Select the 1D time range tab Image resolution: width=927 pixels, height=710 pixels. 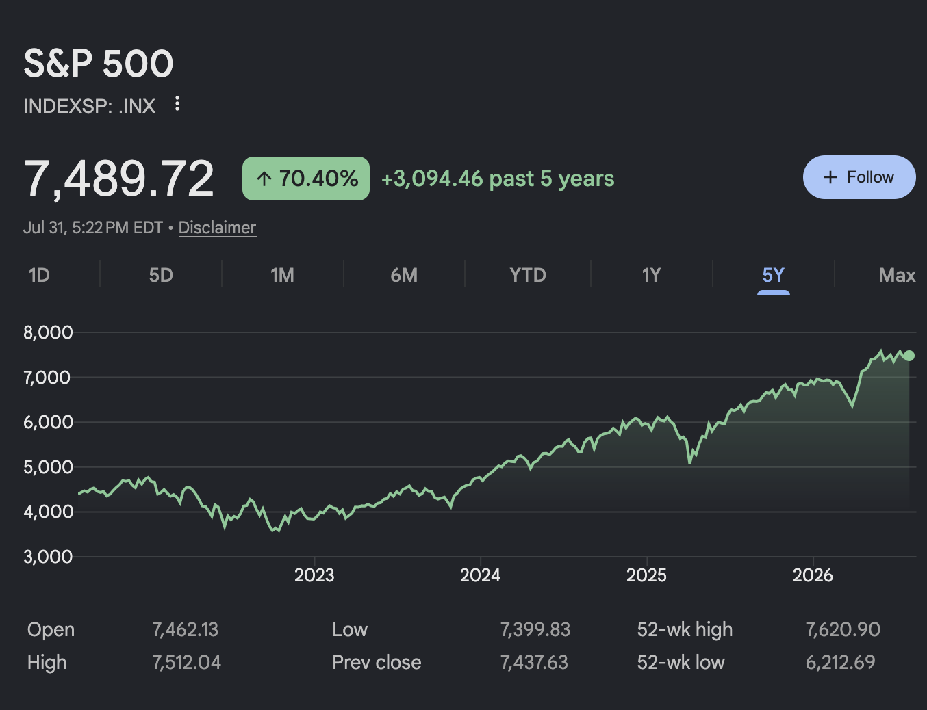[x=39, y=275]
